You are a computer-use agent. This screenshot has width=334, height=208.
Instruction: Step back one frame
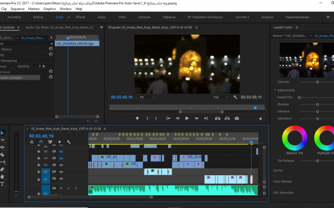[177, 119]
